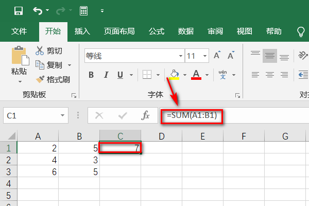Image resolution: width=309 pixels, height=206 pixels.
Task: Switch to the 审阅 ribbon tab
Action: click(x=215, y=31)
